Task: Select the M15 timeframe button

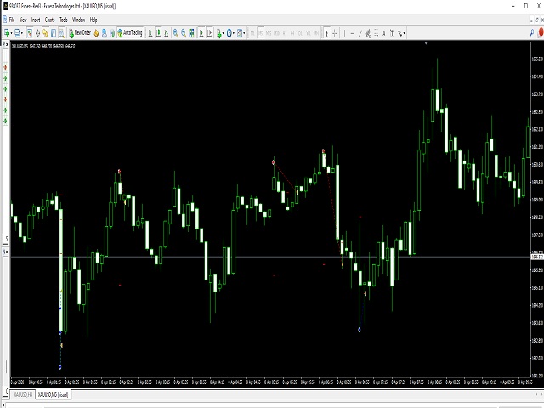Action: 269,33
